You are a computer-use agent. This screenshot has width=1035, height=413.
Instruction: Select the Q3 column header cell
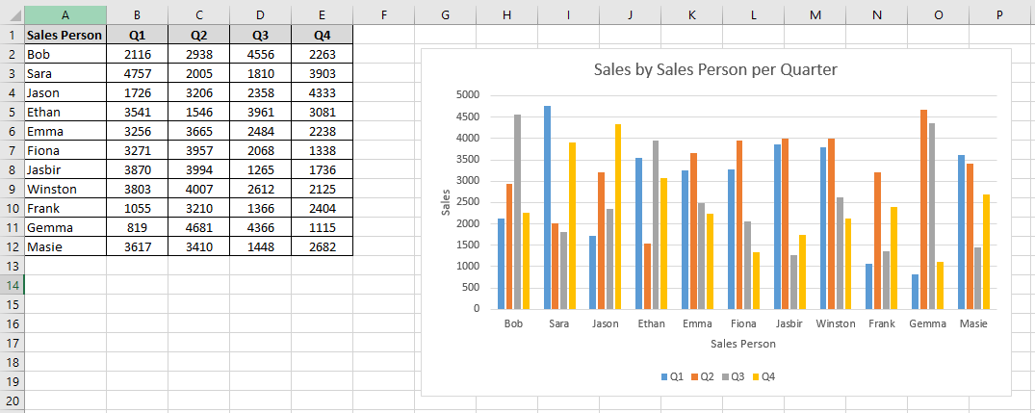[x=260, y=35]
